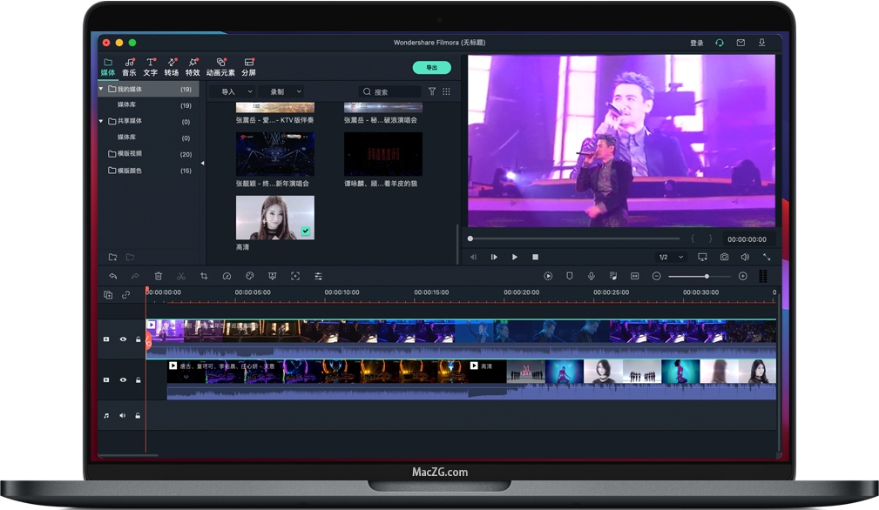Click the timeline zoom slider

point(706,276)
